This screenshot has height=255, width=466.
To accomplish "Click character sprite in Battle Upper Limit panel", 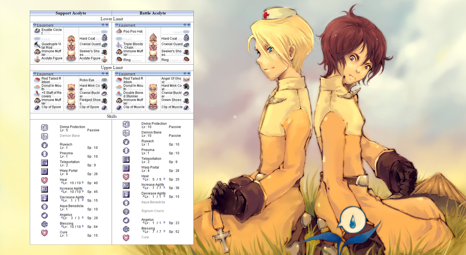I will [x=153, y=96].
